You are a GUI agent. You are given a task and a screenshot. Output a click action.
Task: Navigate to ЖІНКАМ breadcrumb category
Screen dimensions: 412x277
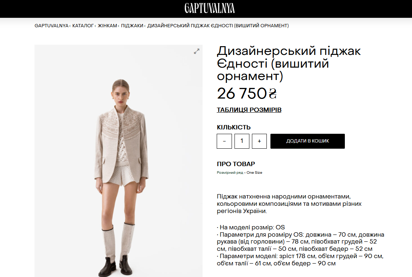click(107, 25)
